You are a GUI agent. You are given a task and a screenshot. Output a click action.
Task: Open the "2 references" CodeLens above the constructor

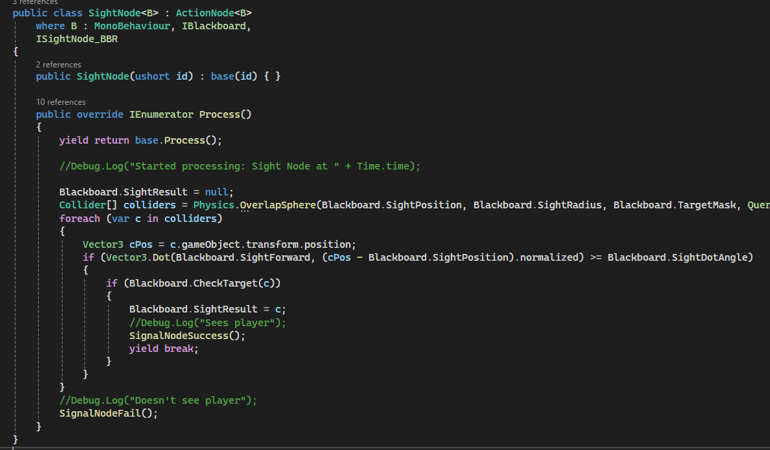pyautogui.click(x=58, y=65)
